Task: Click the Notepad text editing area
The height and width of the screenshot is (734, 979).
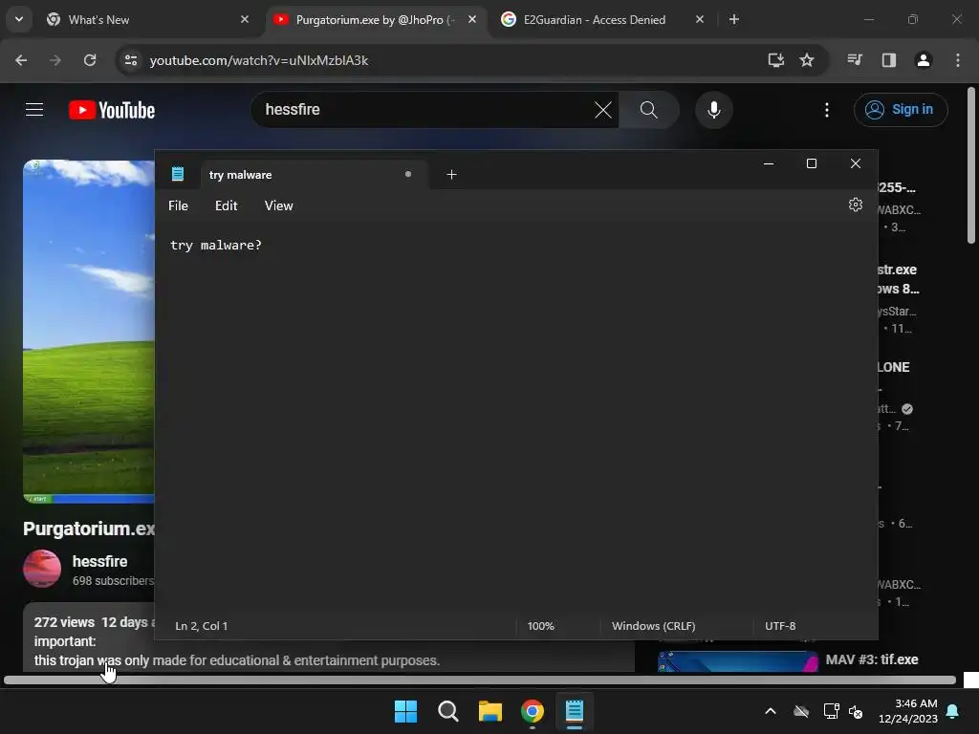Action: click(515, 419)
